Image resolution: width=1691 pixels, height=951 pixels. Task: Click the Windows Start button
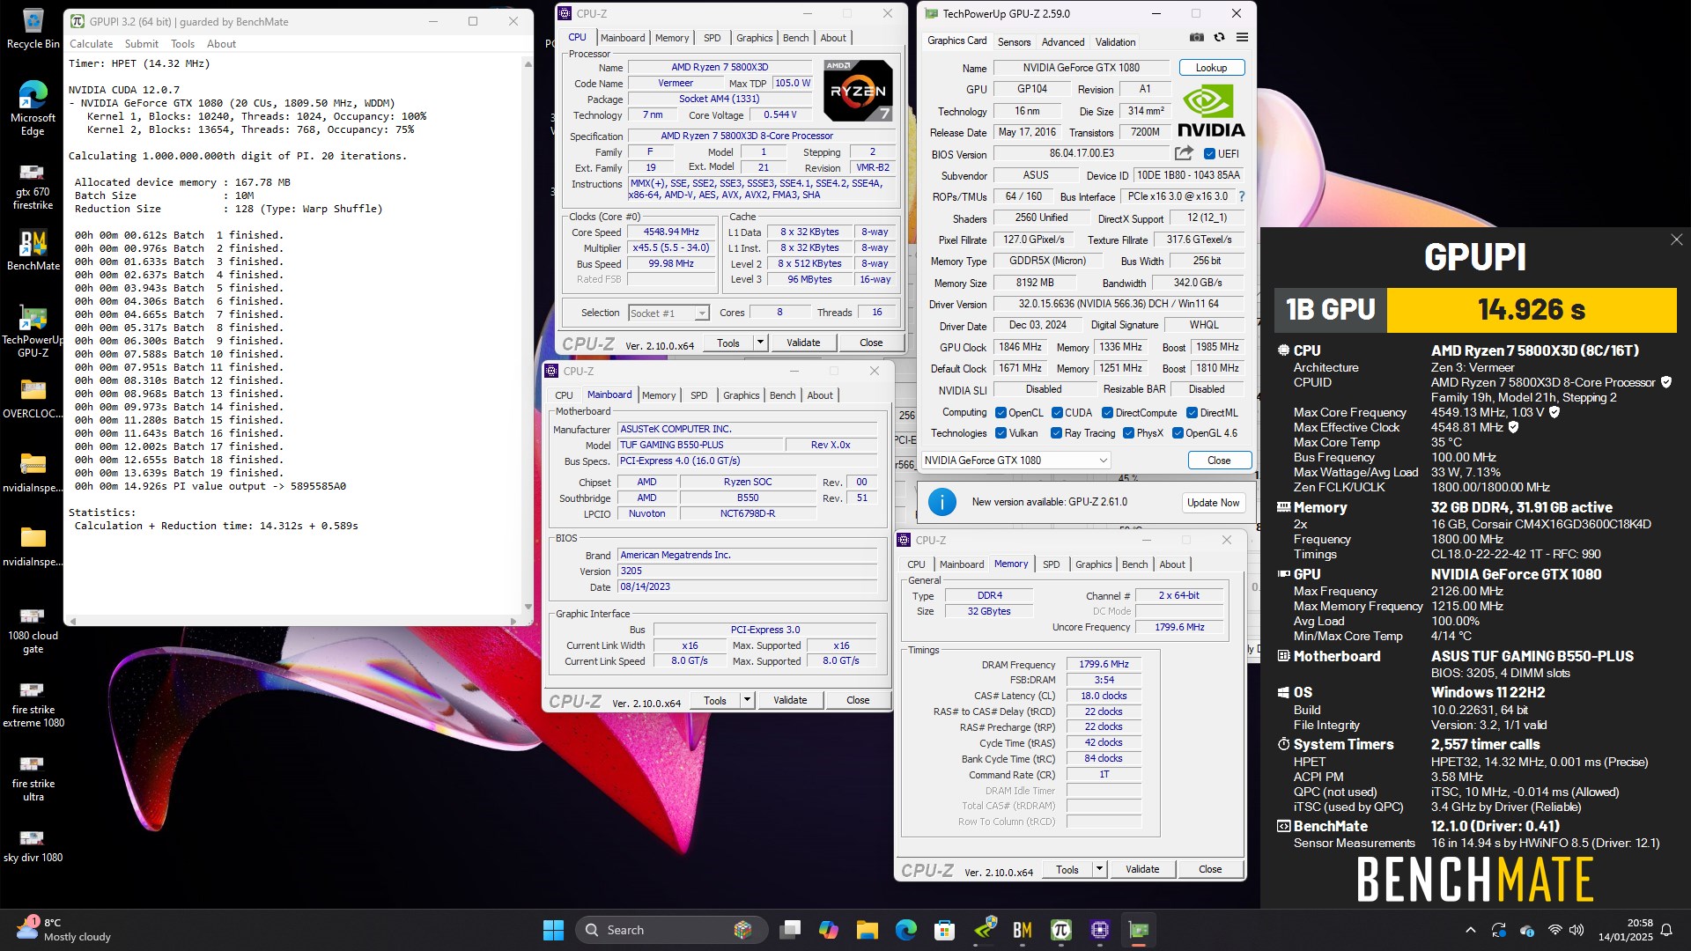click(553, 930)
